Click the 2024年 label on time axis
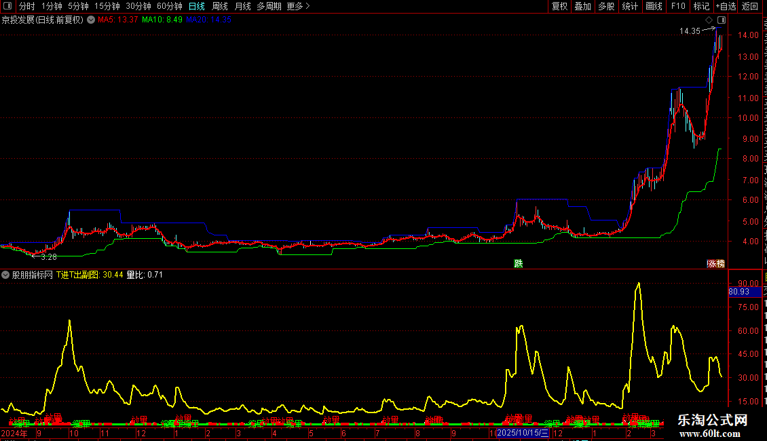Image resolution: width=767 pixels, height=441 pixels. pos(14,433)
